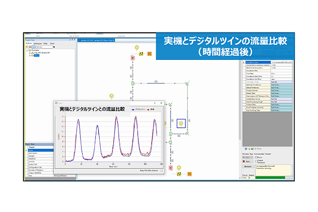Select the top yellow/black striped component
Viewport: 318px width, 212px height.
point(141,54)
